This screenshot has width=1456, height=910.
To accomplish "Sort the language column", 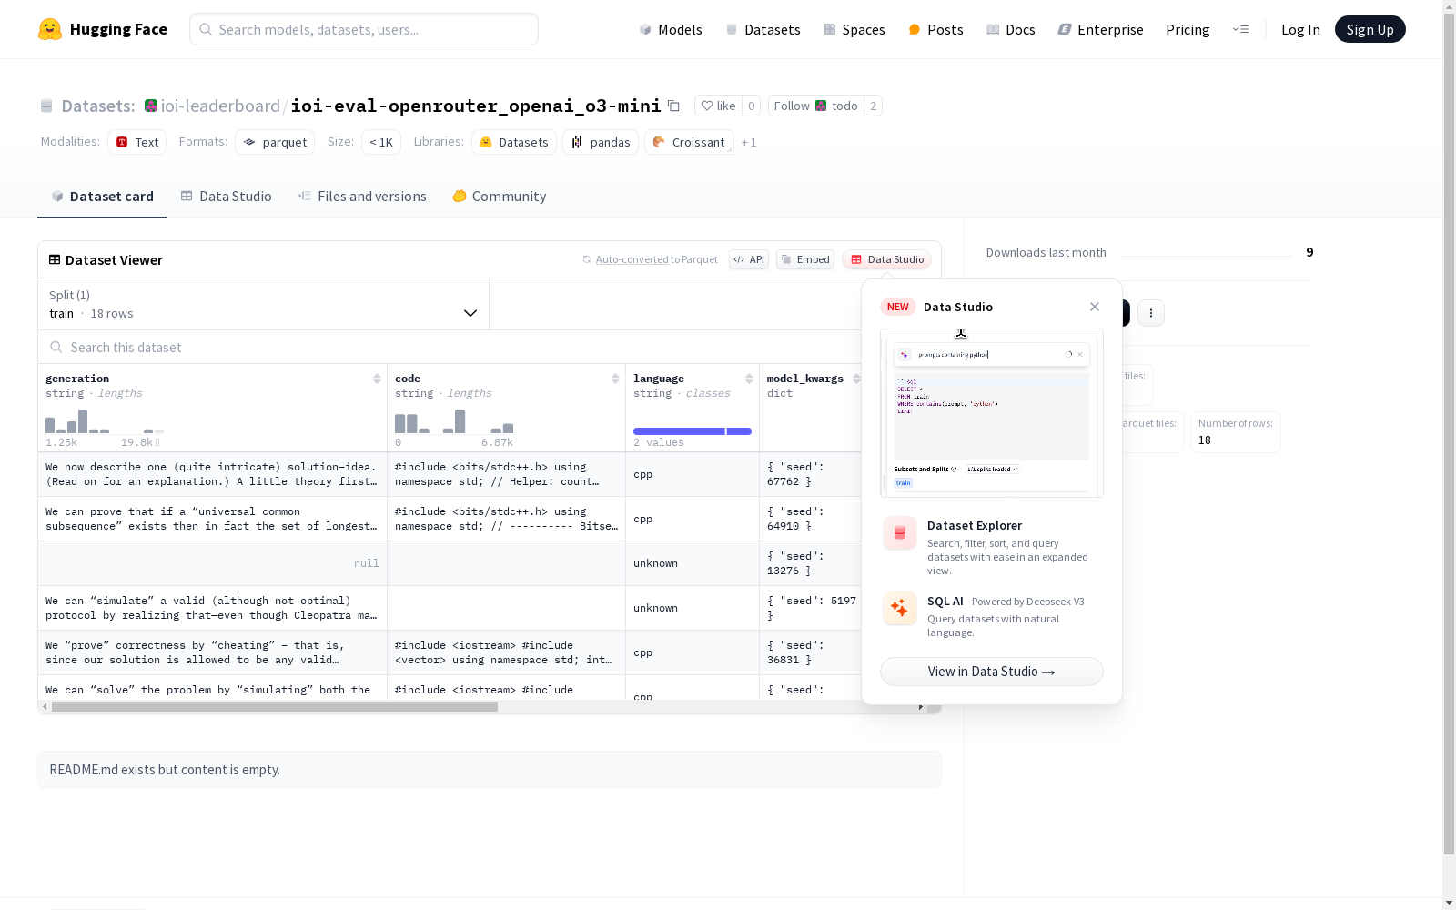I will pos(749,379).
